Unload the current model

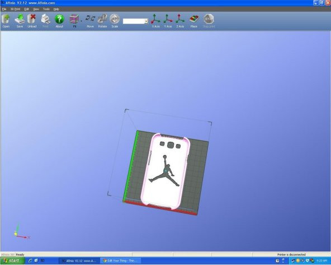pyautogui.click(x=32, y=21)
